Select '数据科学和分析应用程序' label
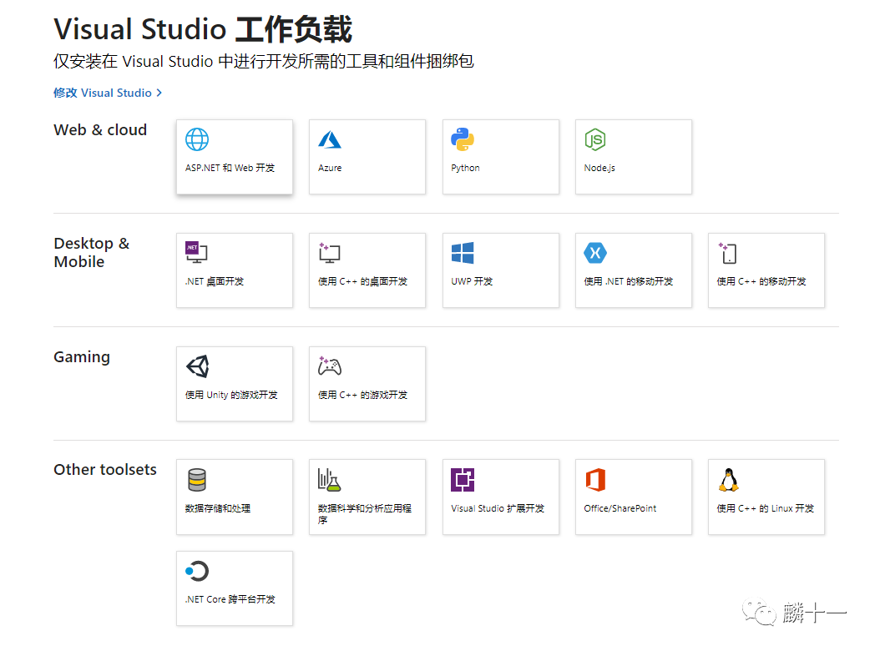Image resolution: width=875 pixels, height=651 pixels. (364, 514)
